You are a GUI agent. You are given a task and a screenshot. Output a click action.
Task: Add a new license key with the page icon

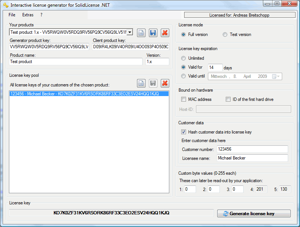pos(141,83)
